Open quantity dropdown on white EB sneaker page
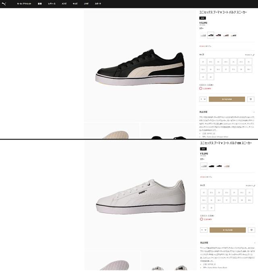Screen dimensions: 258x271 pyautogui.click(x=204, y=230)
